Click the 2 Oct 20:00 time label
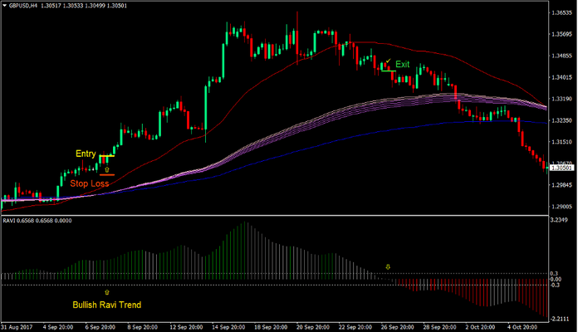This screenshot has height=332, width=578. point(480,327)
